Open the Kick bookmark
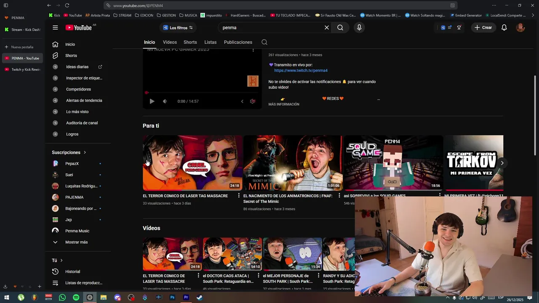The width and height of the screenshot is (539, 303). (54, 15)
